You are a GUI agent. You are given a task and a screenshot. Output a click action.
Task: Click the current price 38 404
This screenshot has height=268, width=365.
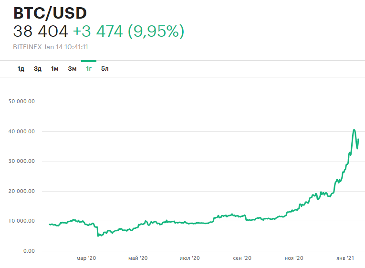pos(41,32)
